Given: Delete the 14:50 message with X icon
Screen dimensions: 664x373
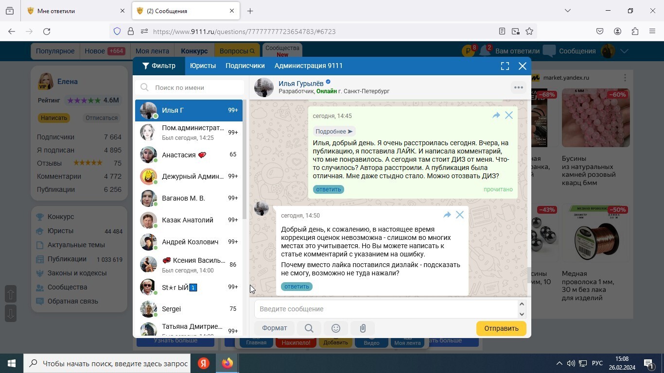Looking at the screenshot, I should [x=459, y=215].
